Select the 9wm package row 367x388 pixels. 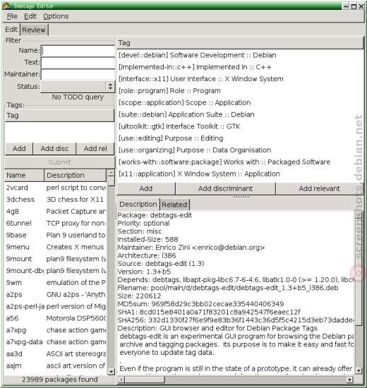[56, 283]
